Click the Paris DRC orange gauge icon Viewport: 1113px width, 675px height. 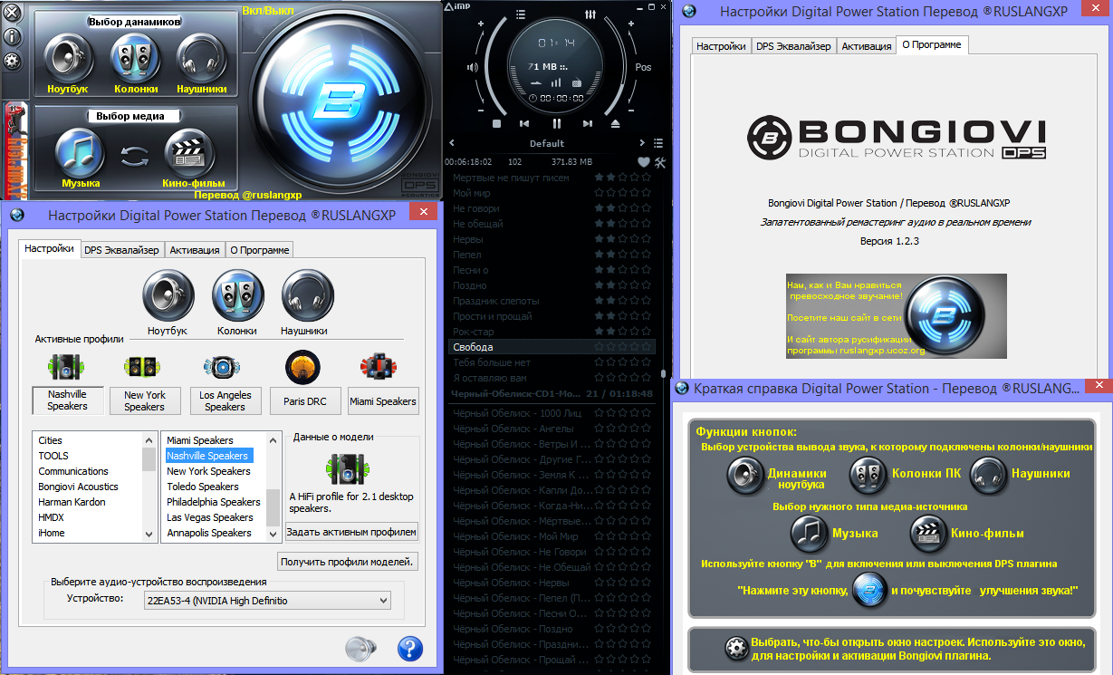point(302,366)
